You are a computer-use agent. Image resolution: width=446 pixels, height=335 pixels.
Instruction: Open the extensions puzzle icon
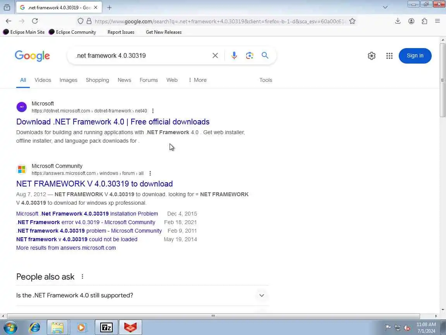point(424,21)
